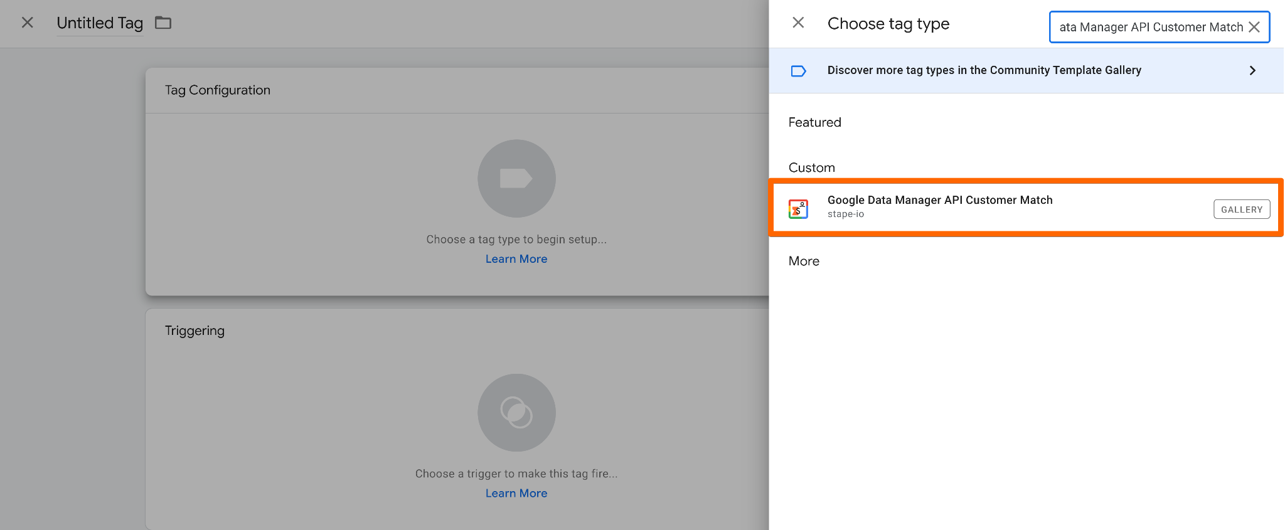Image resolution: width=1285 pixels, height=530 pixels.
Task: Expand gallery banner via chevron arrow
Action: coord(1252,71)
